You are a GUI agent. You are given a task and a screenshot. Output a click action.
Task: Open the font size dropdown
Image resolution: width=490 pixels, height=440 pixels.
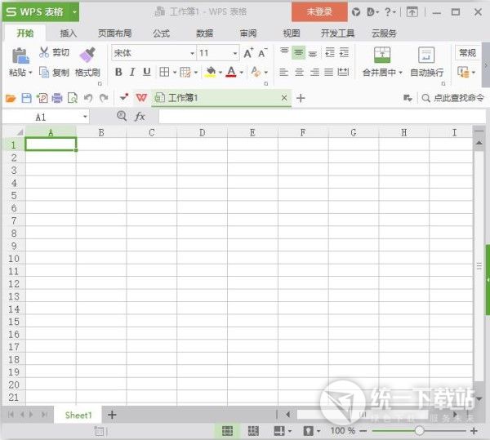coord(235,53)
